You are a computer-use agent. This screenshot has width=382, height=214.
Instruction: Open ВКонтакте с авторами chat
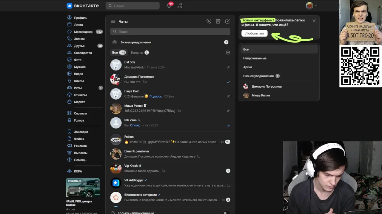170,197
